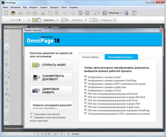Screen dimensions: 166x137
Task: Select 'Изображение с камеры в Word' workflow
Action: [105, 90]
